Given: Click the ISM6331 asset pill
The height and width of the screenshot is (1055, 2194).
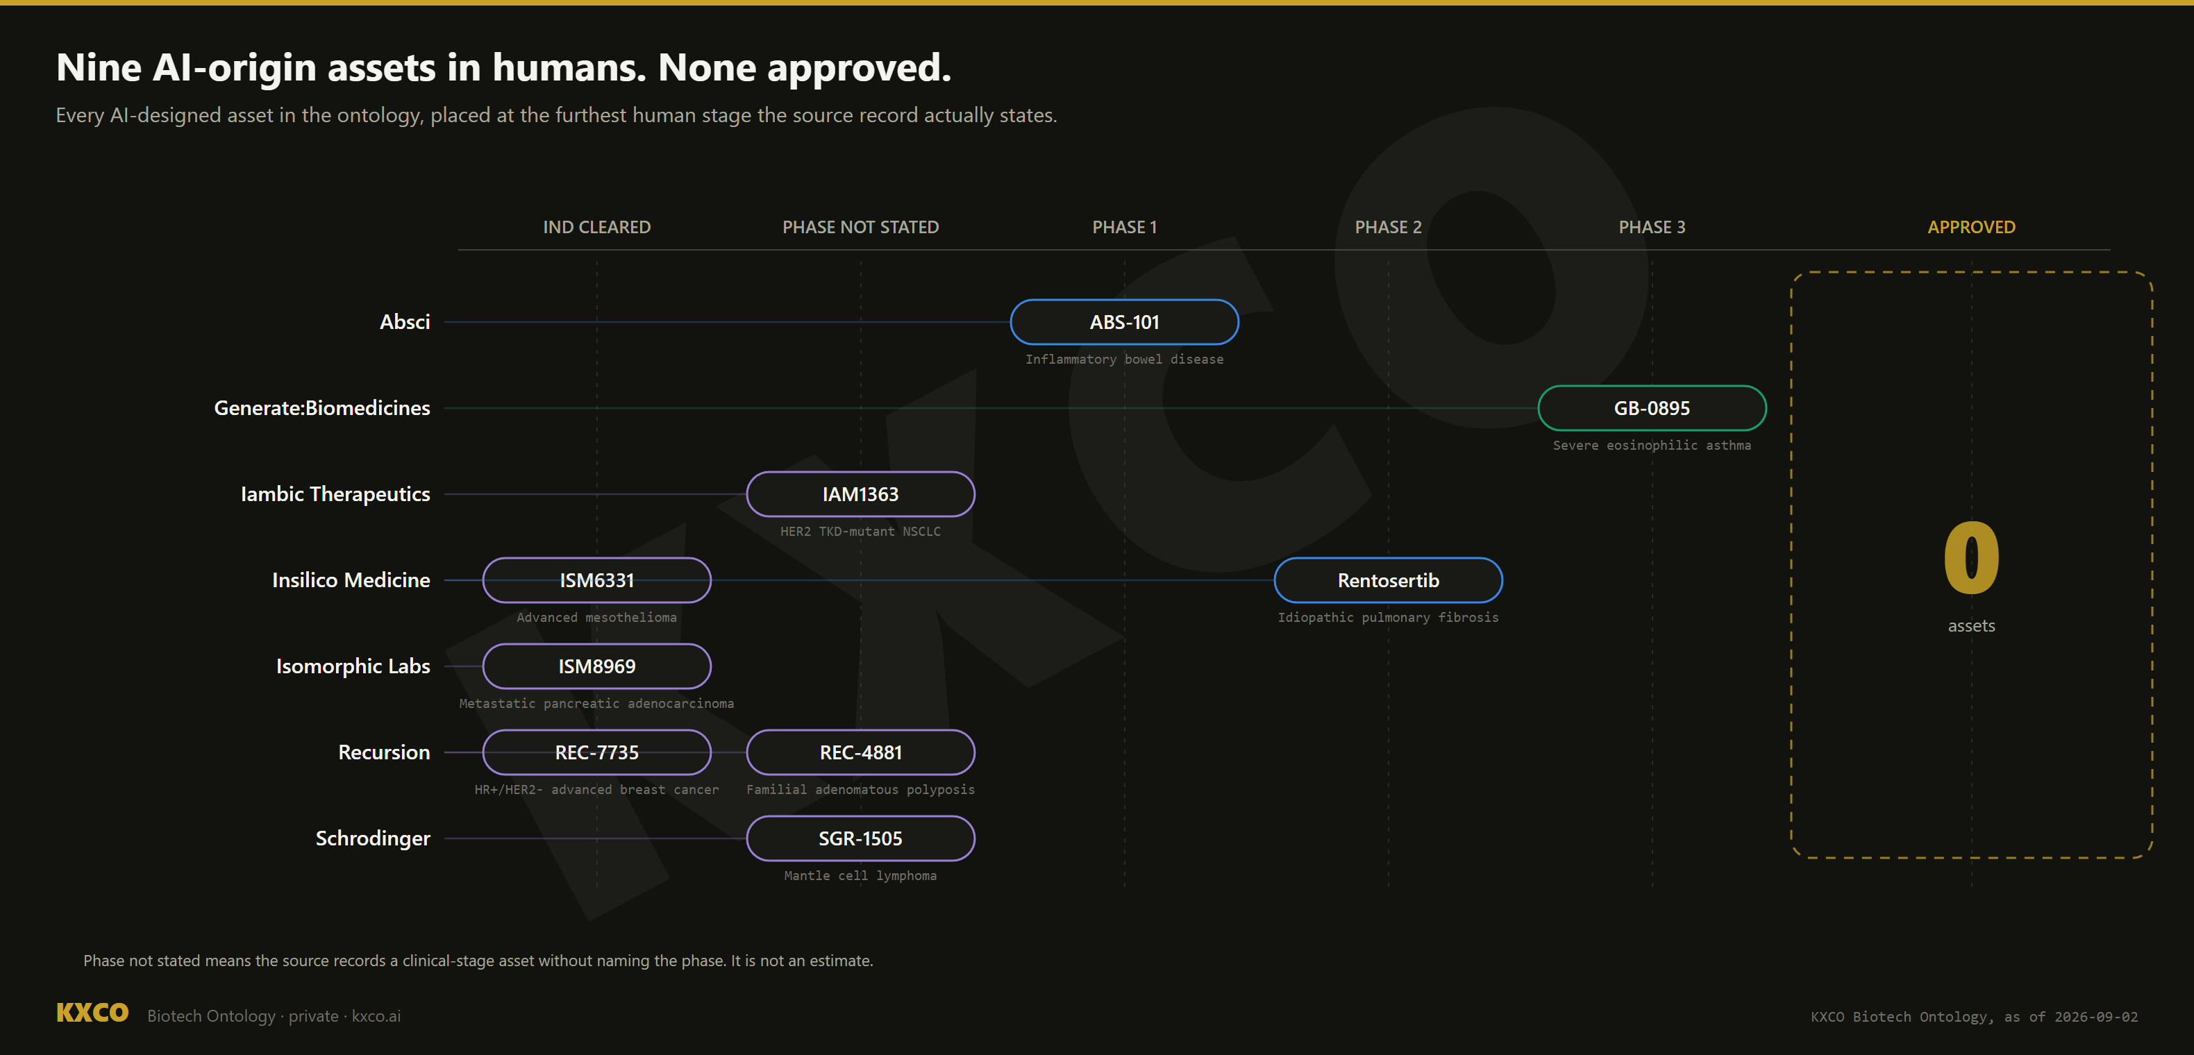Looking at the screenshot, I should [x=596, y=580].
